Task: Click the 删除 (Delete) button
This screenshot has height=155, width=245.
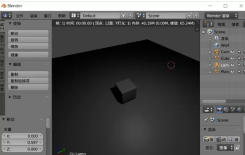Action: [28, 87]
